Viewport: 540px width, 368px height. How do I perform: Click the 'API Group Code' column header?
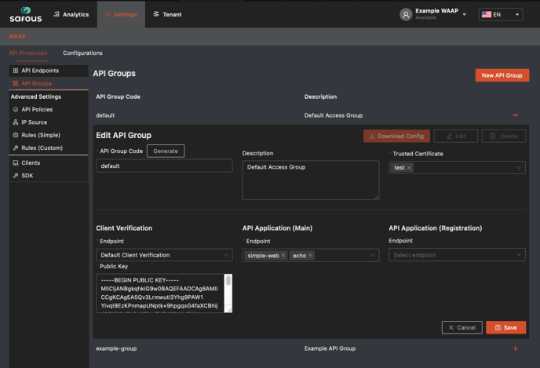[x=118, y=97]
